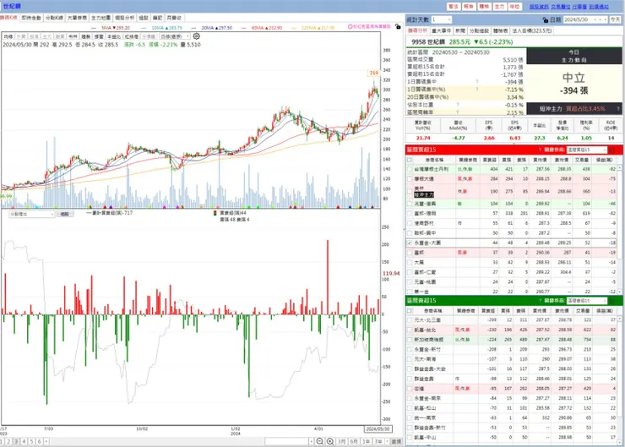Open the date picker showing 2024/5/30

coord(584,19)
